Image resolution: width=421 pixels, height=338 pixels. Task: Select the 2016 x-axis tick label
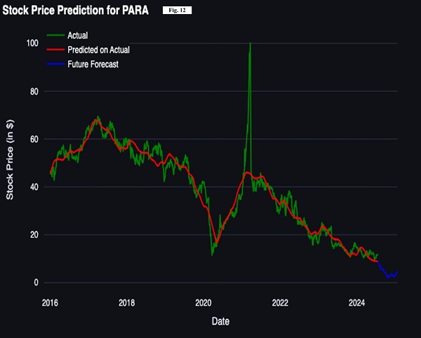(x=50, y=303)
